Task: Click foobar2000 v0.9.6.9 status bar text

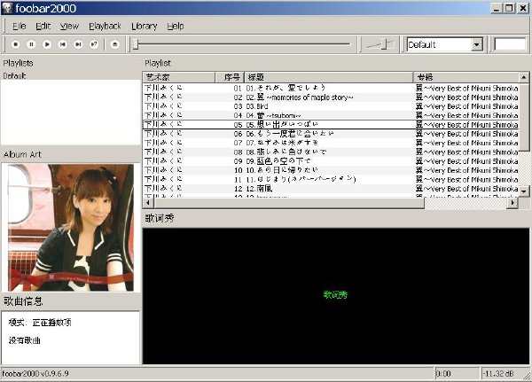Action: pyautogui.click(x=35, y=374)
